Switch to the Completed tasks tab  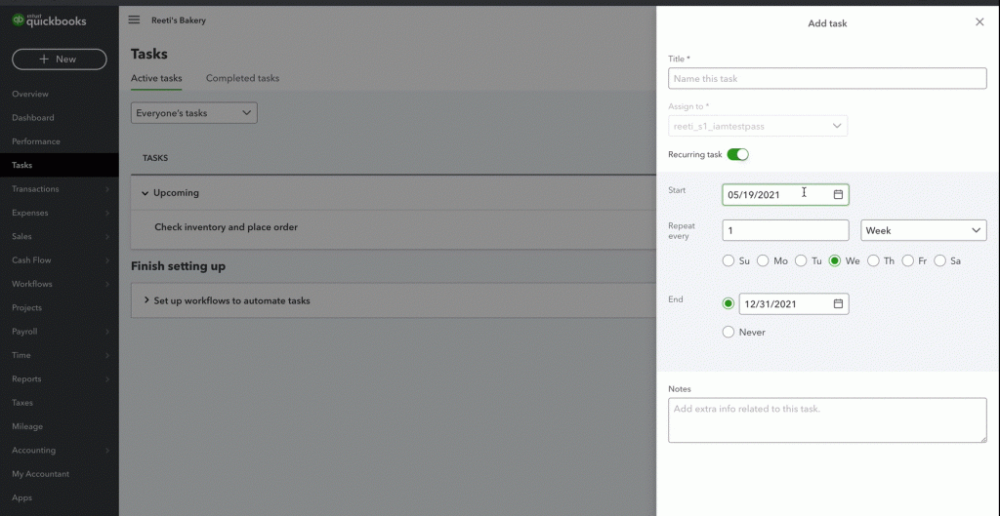(242, 78)
